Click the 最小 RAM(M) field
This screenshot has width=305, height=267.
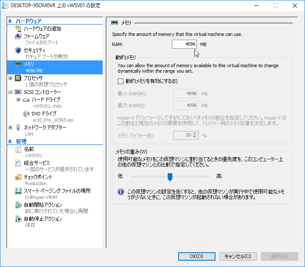point(185,94)
